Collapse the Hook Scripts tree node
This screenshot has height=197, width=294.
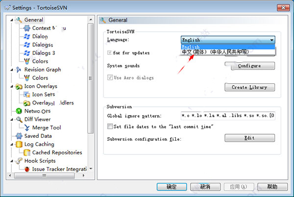(12, 161)
